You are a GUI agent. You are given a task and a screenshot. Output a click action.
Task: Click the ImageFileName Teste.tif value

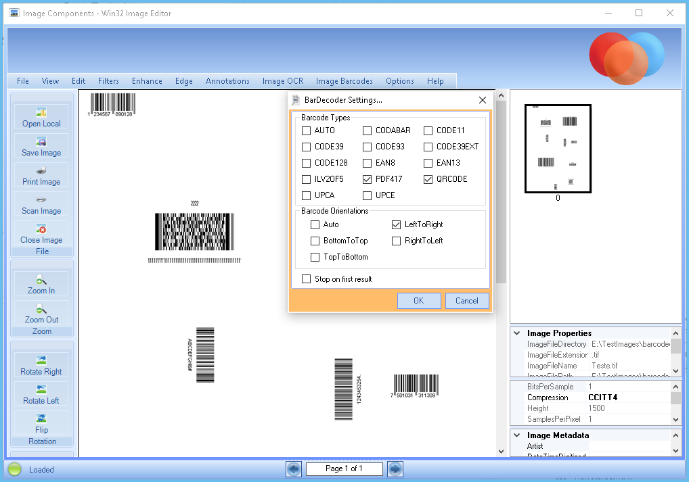(604, 366)
